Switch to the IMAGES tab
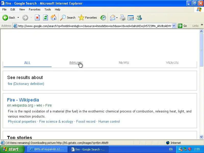The width and height of the screenshot is (204, 153). (x=76, y=62)
